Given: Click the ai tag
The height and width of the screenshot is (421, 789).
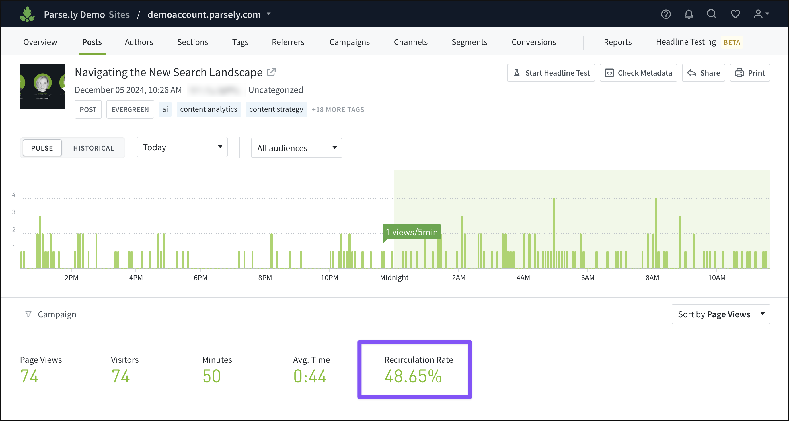Looking at the screenshot, I should tap(165, 109).
